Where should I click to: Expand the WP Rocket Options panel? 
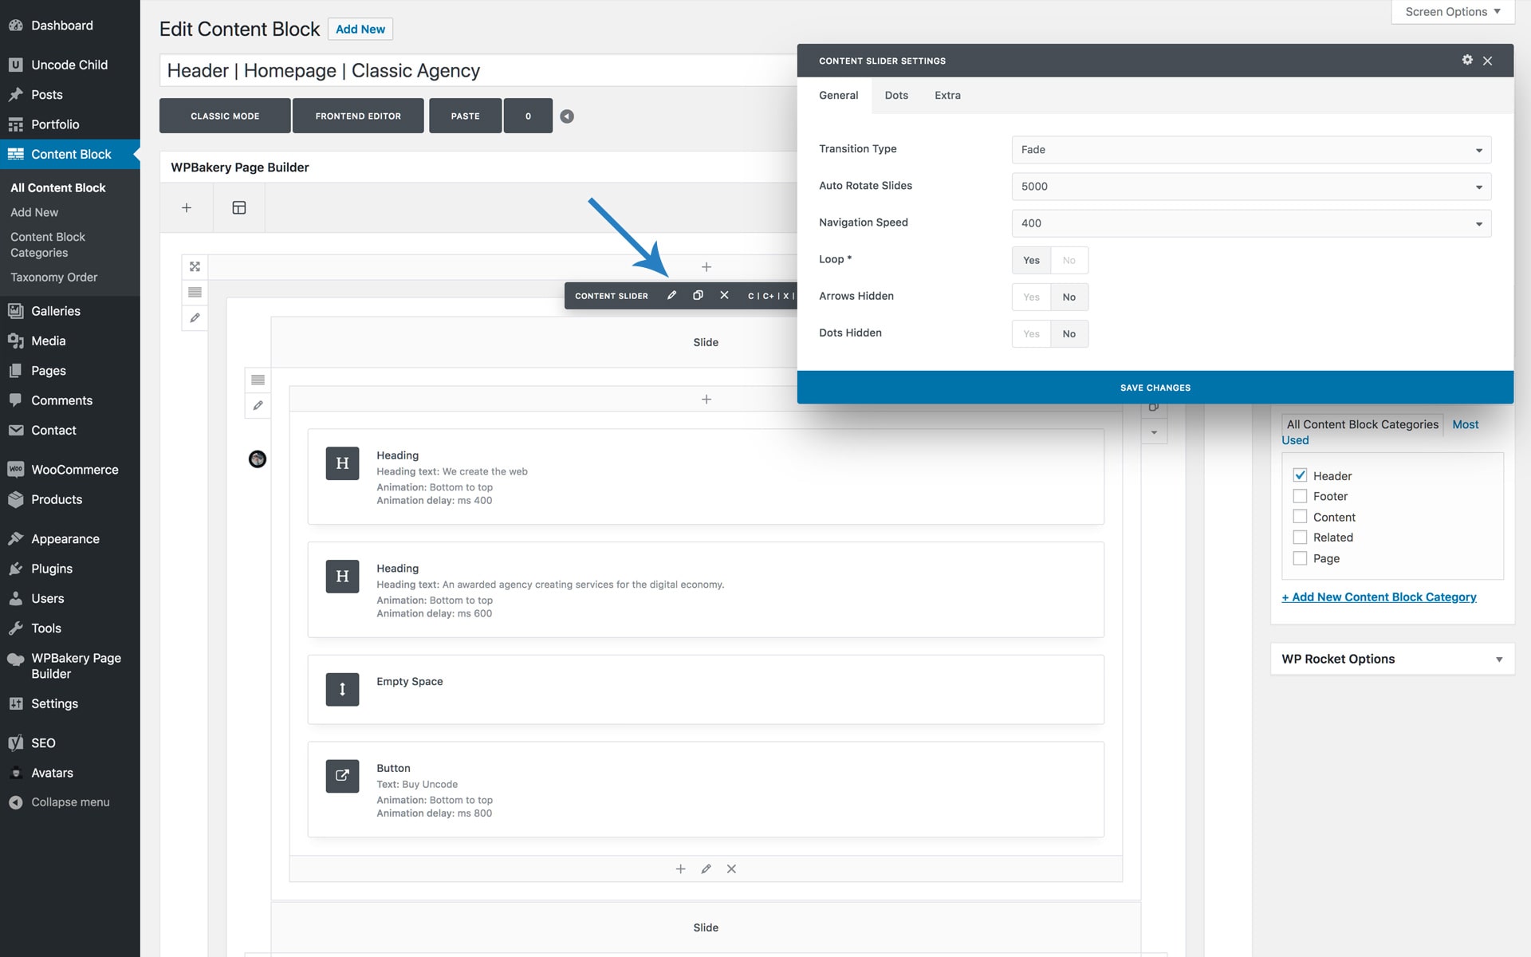pyautogui.click(x=1498, y=659)
